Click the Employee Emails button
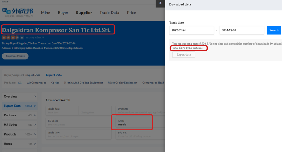 [15, 56]
